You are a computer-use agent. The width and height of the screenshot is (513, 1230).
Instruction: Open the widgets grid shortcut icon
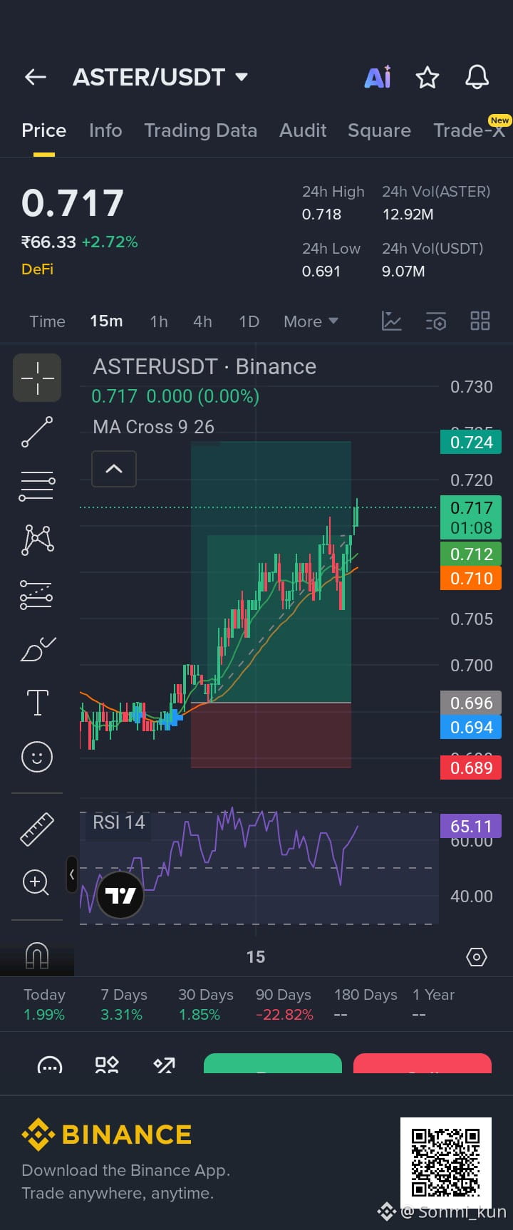pyautogui.click(x=107, y=1065)
